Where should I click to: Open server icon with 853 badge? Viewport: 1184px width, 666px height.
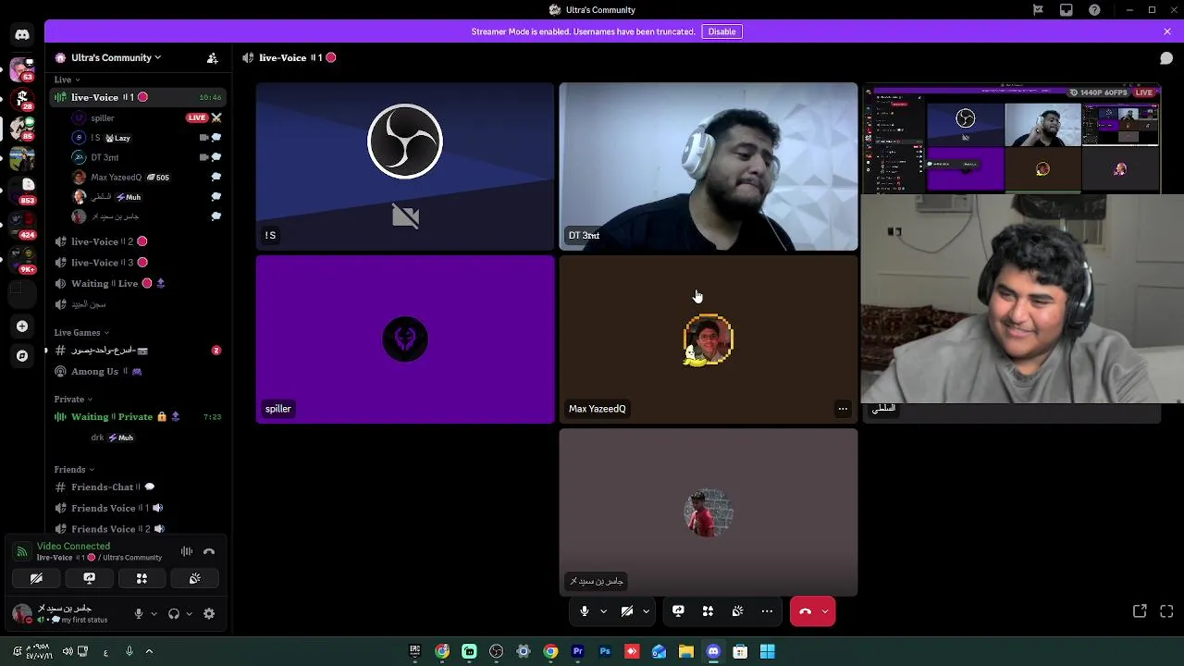point(22,191)
